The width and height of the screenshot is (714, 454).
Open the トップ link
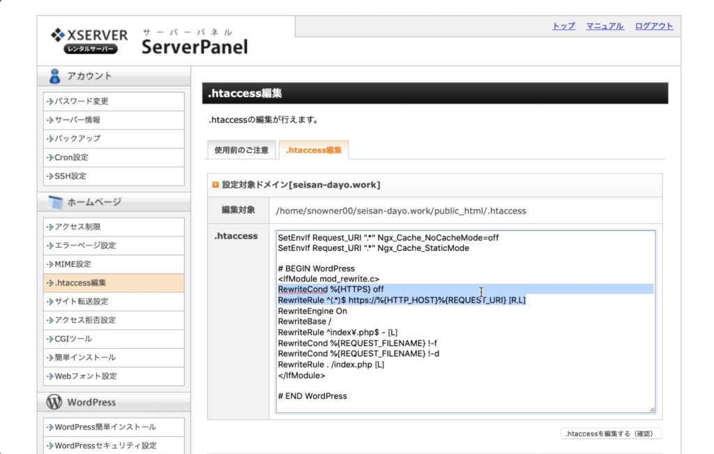pos(563,26)
